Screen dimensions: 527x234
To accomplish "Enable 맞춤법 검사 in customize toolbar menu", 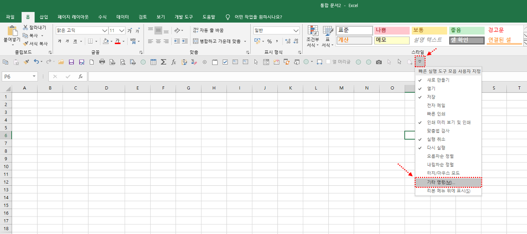I will pyautogui.click(x=439, y=130).
